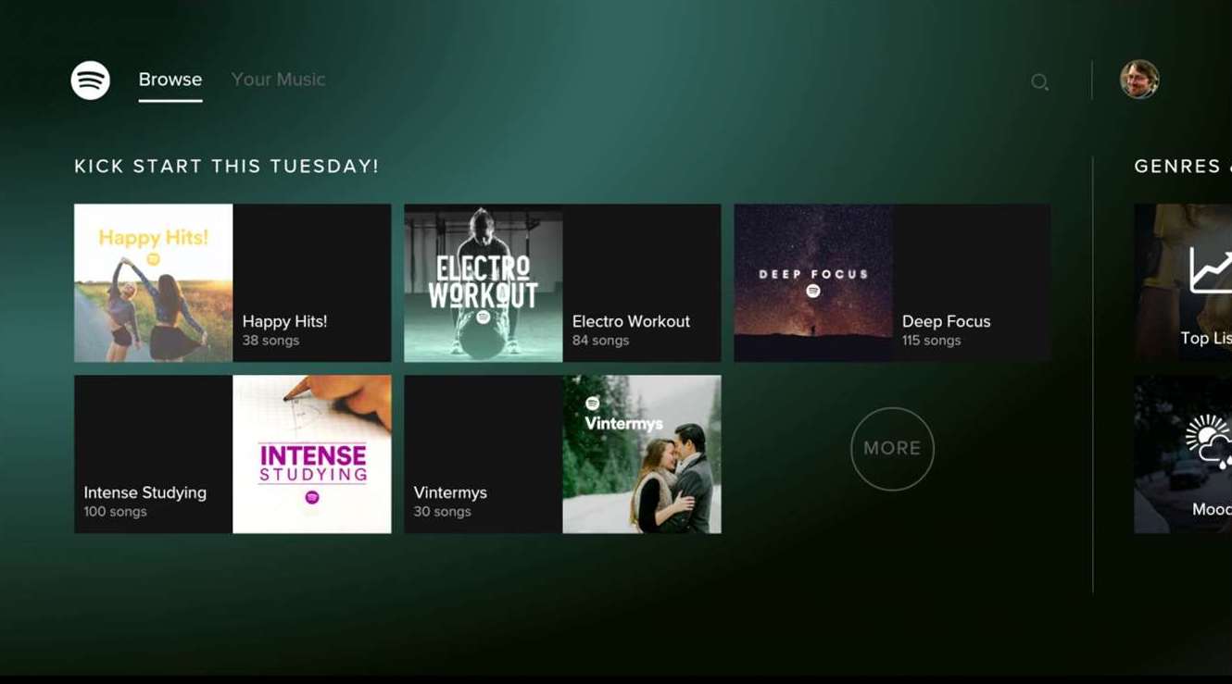Click the Spotify badge on Deep Focus cover

814,291
